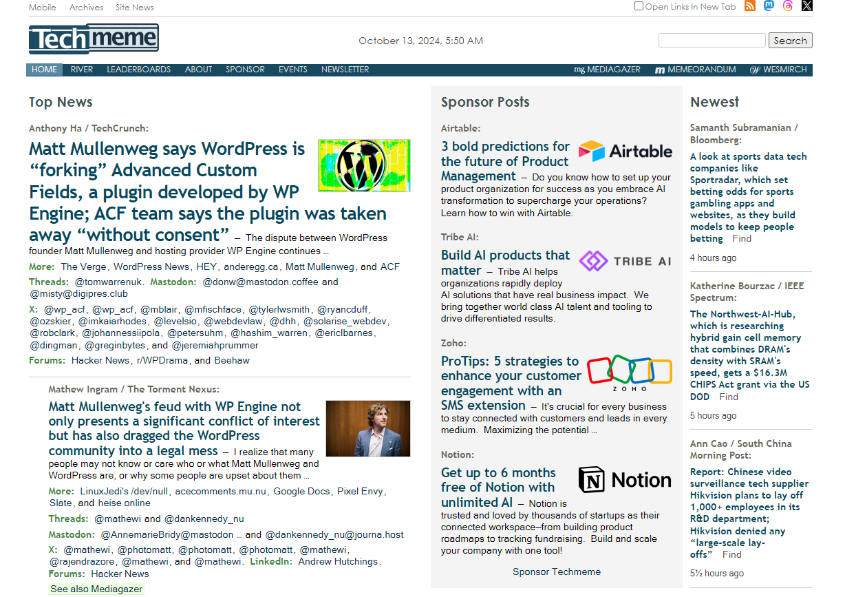Open the See also Mediagazer link

point(96,589)
